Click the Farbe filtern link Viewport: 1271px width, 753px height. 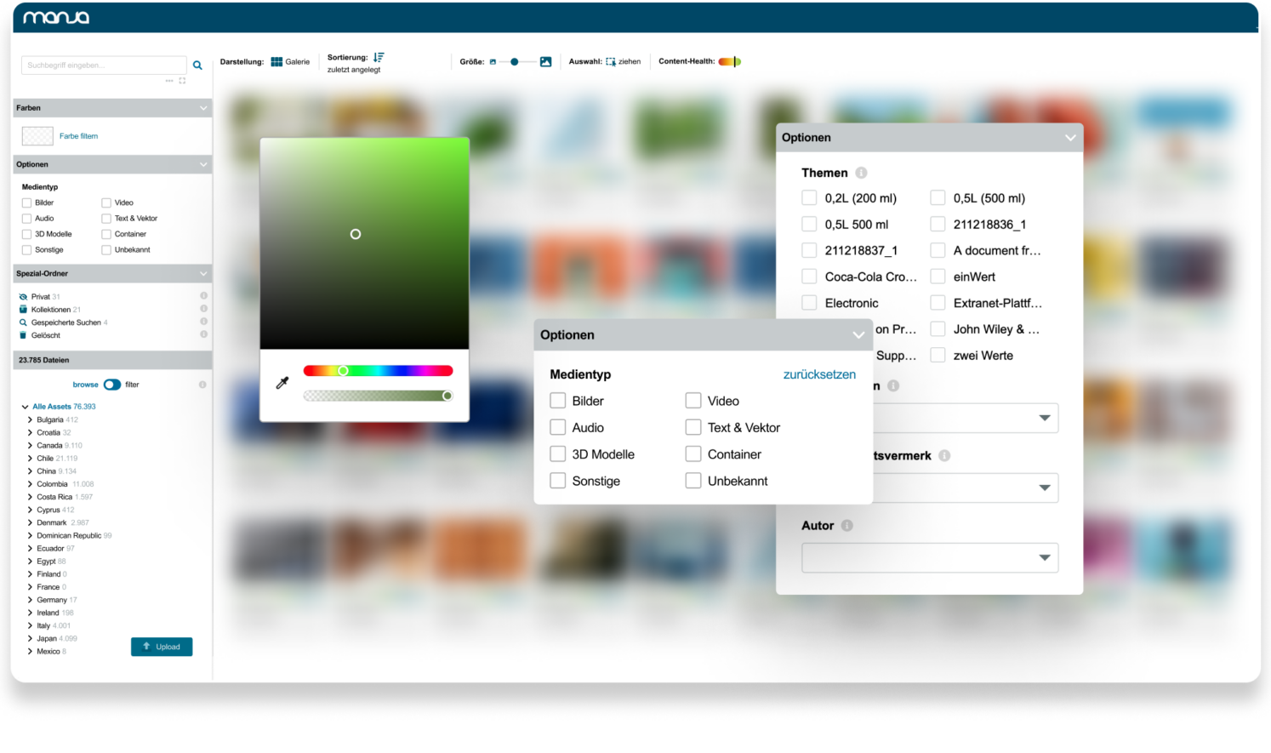78,136
